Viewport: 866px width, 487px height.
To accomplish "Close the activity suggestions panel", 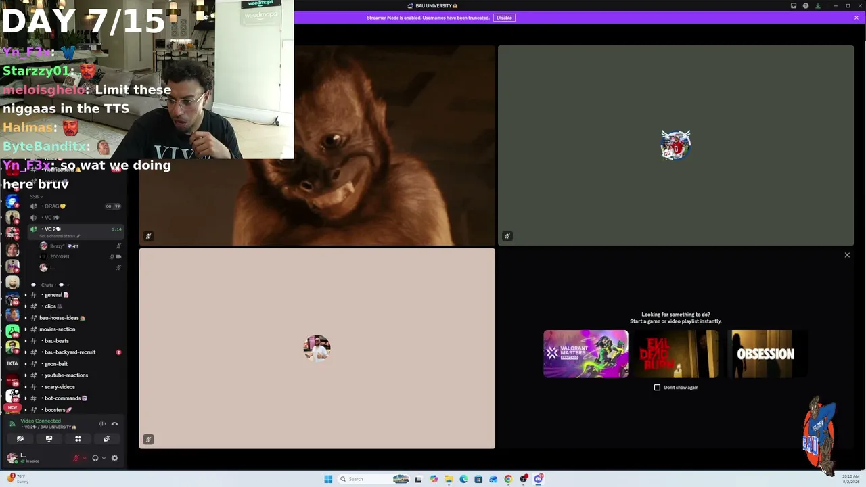I will pyautogui.click(x=847, y=255).
